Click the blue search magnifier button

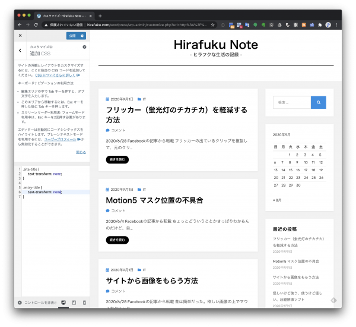pyautogui.click(x=319, y=102)
